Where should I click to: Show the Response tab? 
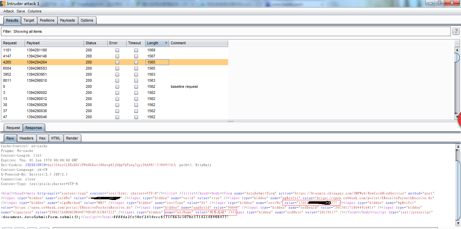pos(34,128)
